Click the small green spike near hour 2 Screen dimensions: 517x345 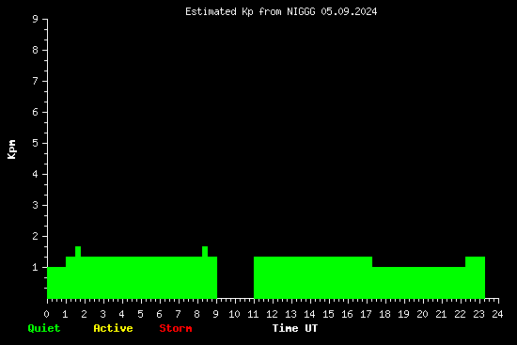coord(78,251)
